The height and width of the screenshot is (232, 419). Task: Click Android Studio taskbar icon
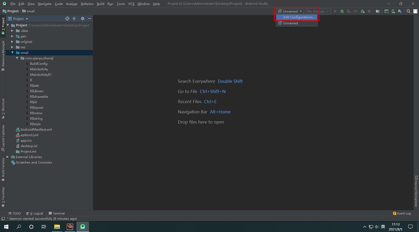(x=83, y=227)
